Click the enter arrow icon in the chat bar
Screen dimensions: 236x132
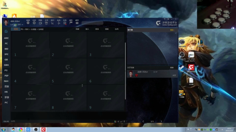click(x=121, y=122)
